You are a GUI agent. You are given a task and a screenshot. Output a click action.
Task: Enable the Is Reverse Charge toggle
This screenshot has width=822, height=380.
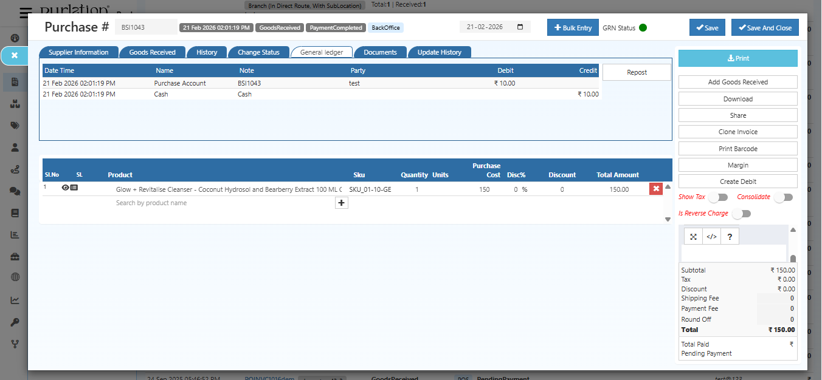pos(741,213)
